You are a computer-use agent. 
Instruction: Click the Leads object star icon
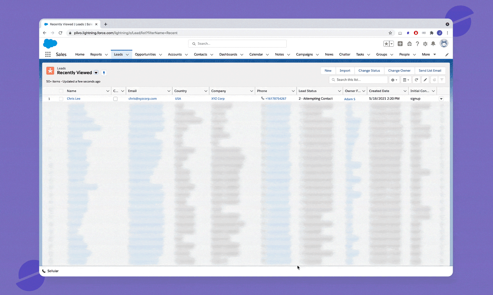[x=50, y=71]
